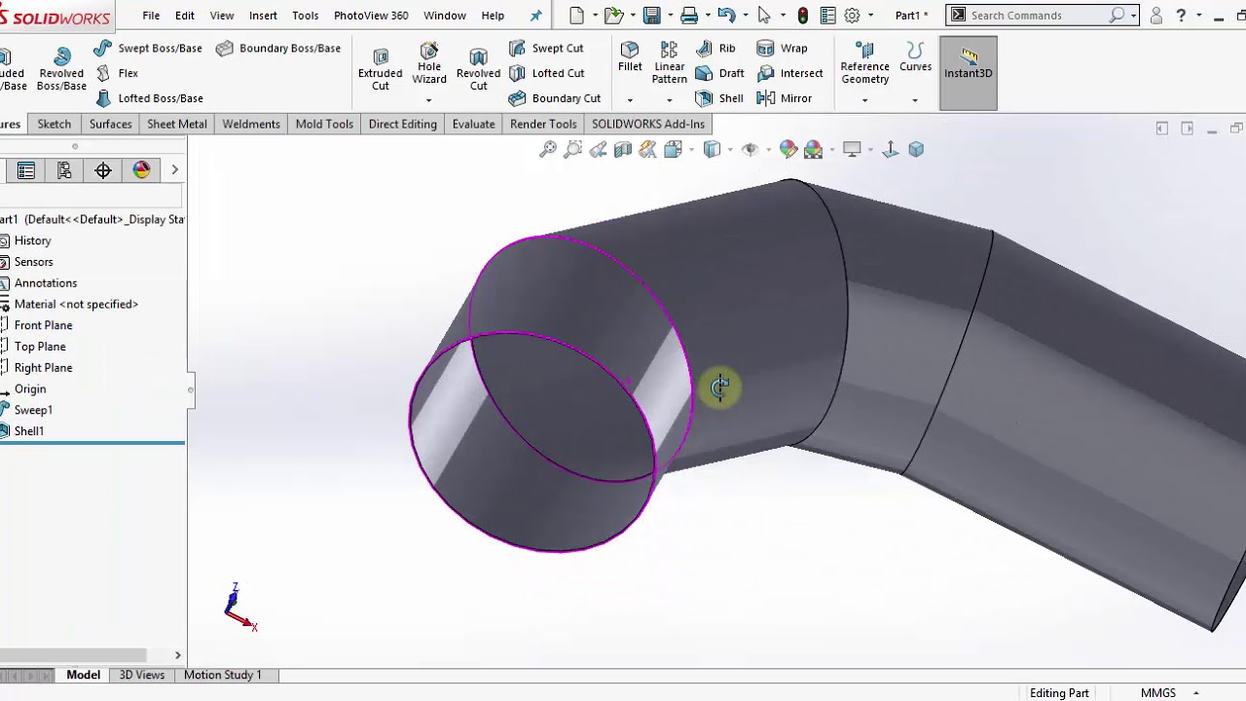Click the Undo icon
Screen dimensions: 1246x701
click(x=726, y=16)
